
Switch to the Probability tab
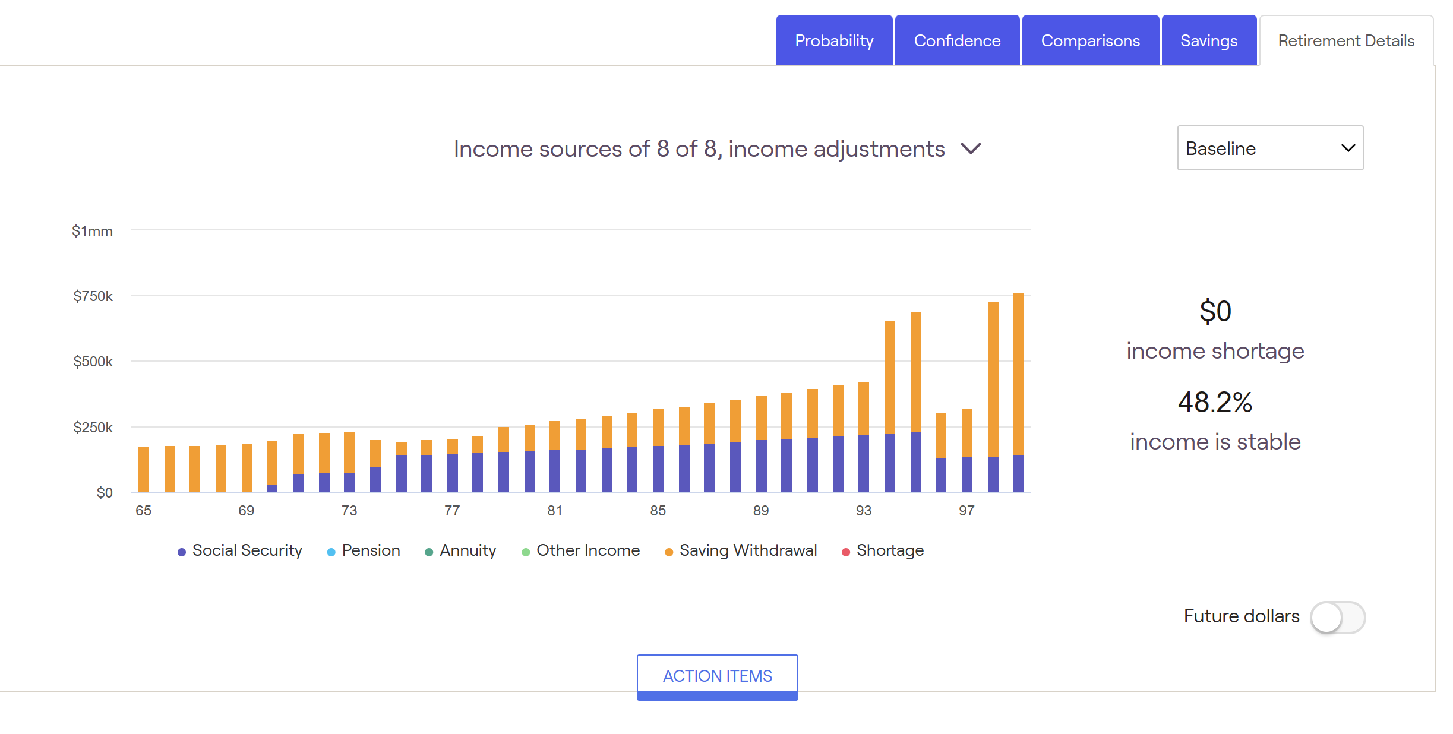click(x=834, y=40)
